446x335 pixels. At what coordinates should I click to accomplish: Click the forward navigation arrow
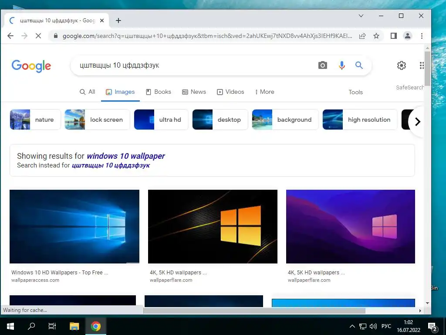(24, 36)
